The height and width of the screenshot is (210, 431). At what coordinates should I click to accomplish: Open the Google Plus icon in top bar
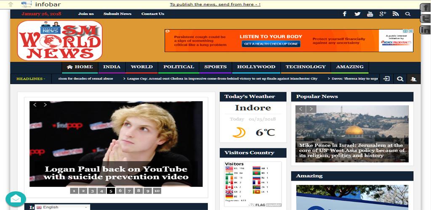383,14
